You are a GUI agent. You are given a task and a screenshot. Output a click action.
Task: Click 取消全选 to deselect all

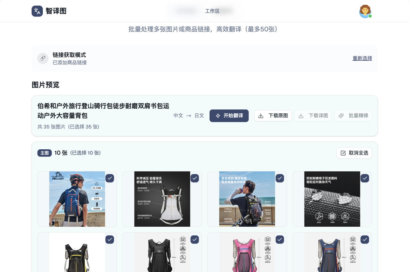pyautogui.click(x=354, y=153)
